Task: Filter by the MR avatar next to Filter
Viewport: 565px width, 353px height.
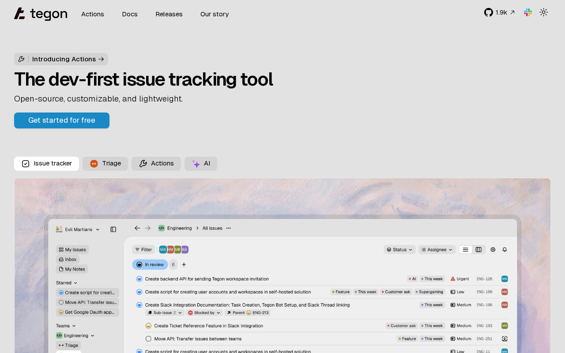Action: coord(177,250)
